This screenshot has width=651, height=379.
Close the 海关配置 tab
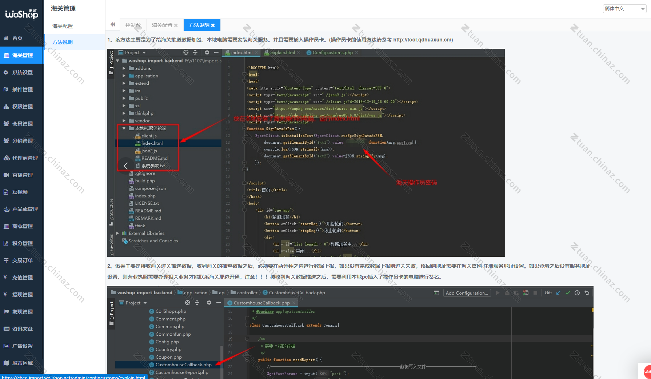click(176, 25)
